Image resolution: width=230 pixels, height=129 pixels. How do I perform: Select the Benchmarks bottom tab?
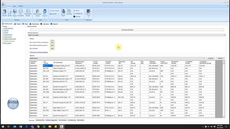(x=80, y=120)
